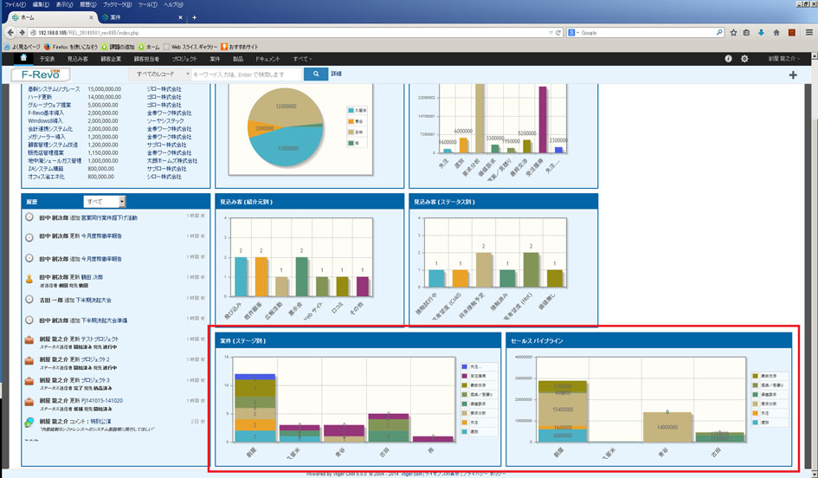818x478 pixels.
Task: Open the ドキュメント module
Action: click(x=267, y=59)
